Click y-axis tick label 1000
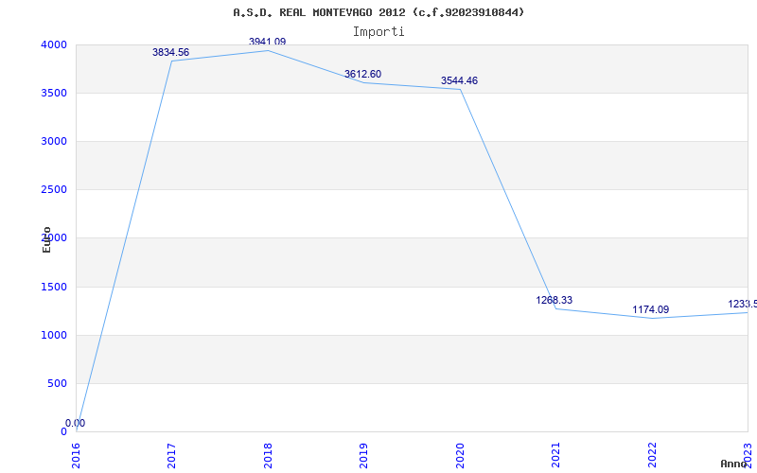757x473 pixels. [54, 336]
